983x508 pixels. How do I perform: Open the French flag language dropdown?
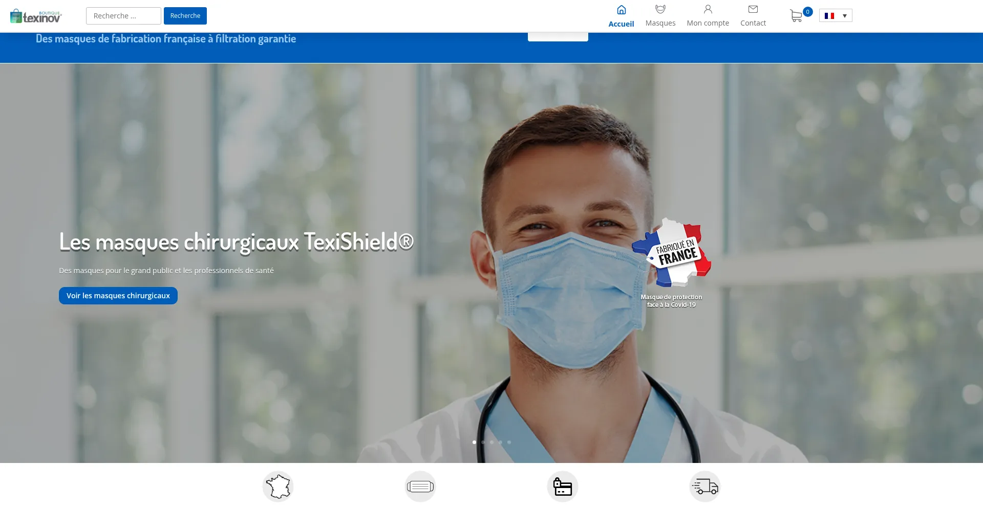click(836, 16)
